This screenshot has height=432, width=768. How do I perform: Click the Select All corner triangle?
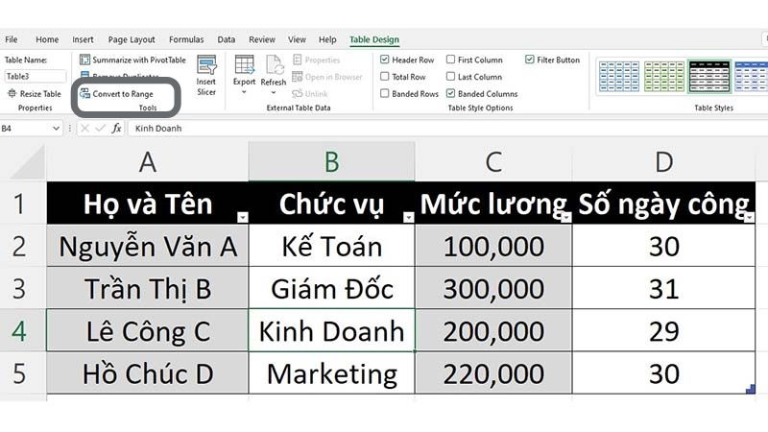pos(27,162)
